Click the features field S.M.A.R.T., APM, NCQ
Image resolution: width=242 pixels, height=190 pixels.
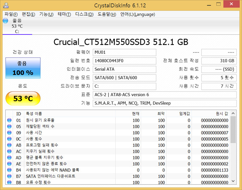(x=165, y=103)
